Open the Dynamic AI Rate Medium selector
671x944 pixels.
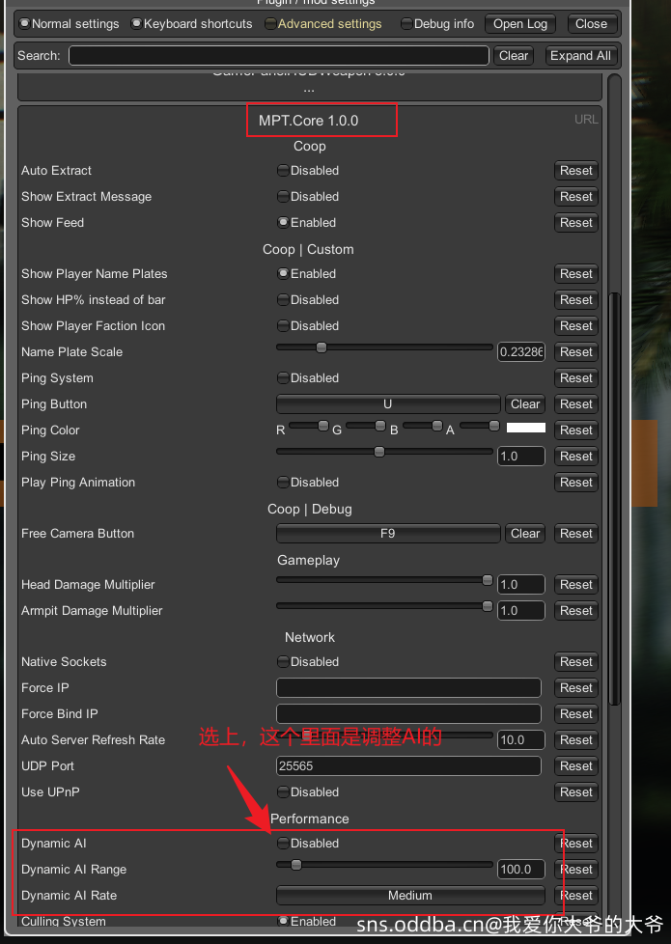(410, 896)
